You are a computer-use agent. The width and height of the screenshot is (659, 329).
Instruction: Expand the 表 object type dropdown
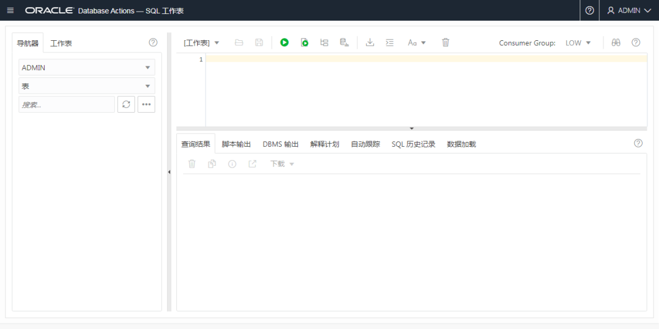[87, 87]
